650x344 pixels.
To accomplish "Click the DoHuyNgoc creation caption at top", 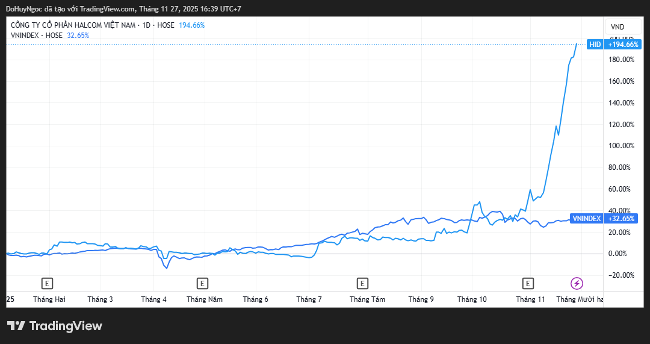I will coord(123,8).
